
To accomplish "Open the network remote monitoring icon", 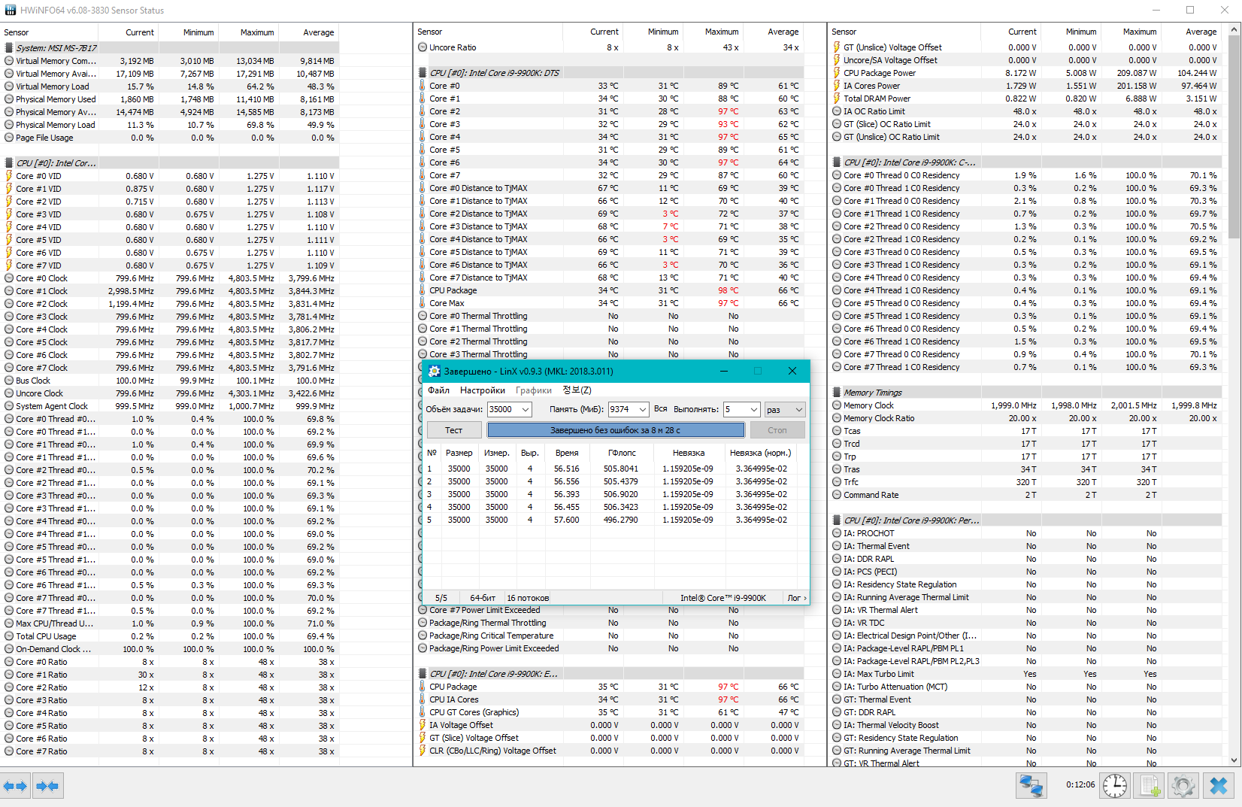I will click(1031, 786).
